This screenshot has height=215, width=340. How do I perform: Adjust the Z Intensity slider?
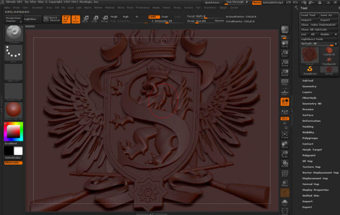click(x=162, y=21)
